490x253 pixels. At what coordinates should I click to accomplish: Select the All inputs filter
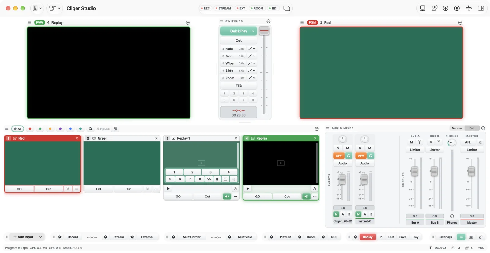click(18, 129)
